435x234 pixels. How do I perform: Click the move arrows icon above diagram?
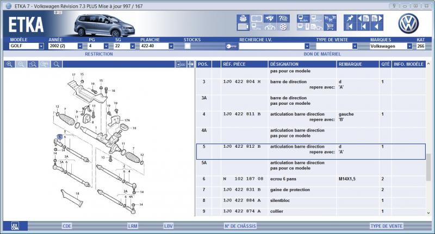tap(191, 64)
